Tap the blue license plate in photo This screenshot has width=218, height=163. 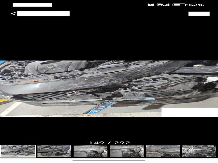pyautogui.click(x=101, y=107)
